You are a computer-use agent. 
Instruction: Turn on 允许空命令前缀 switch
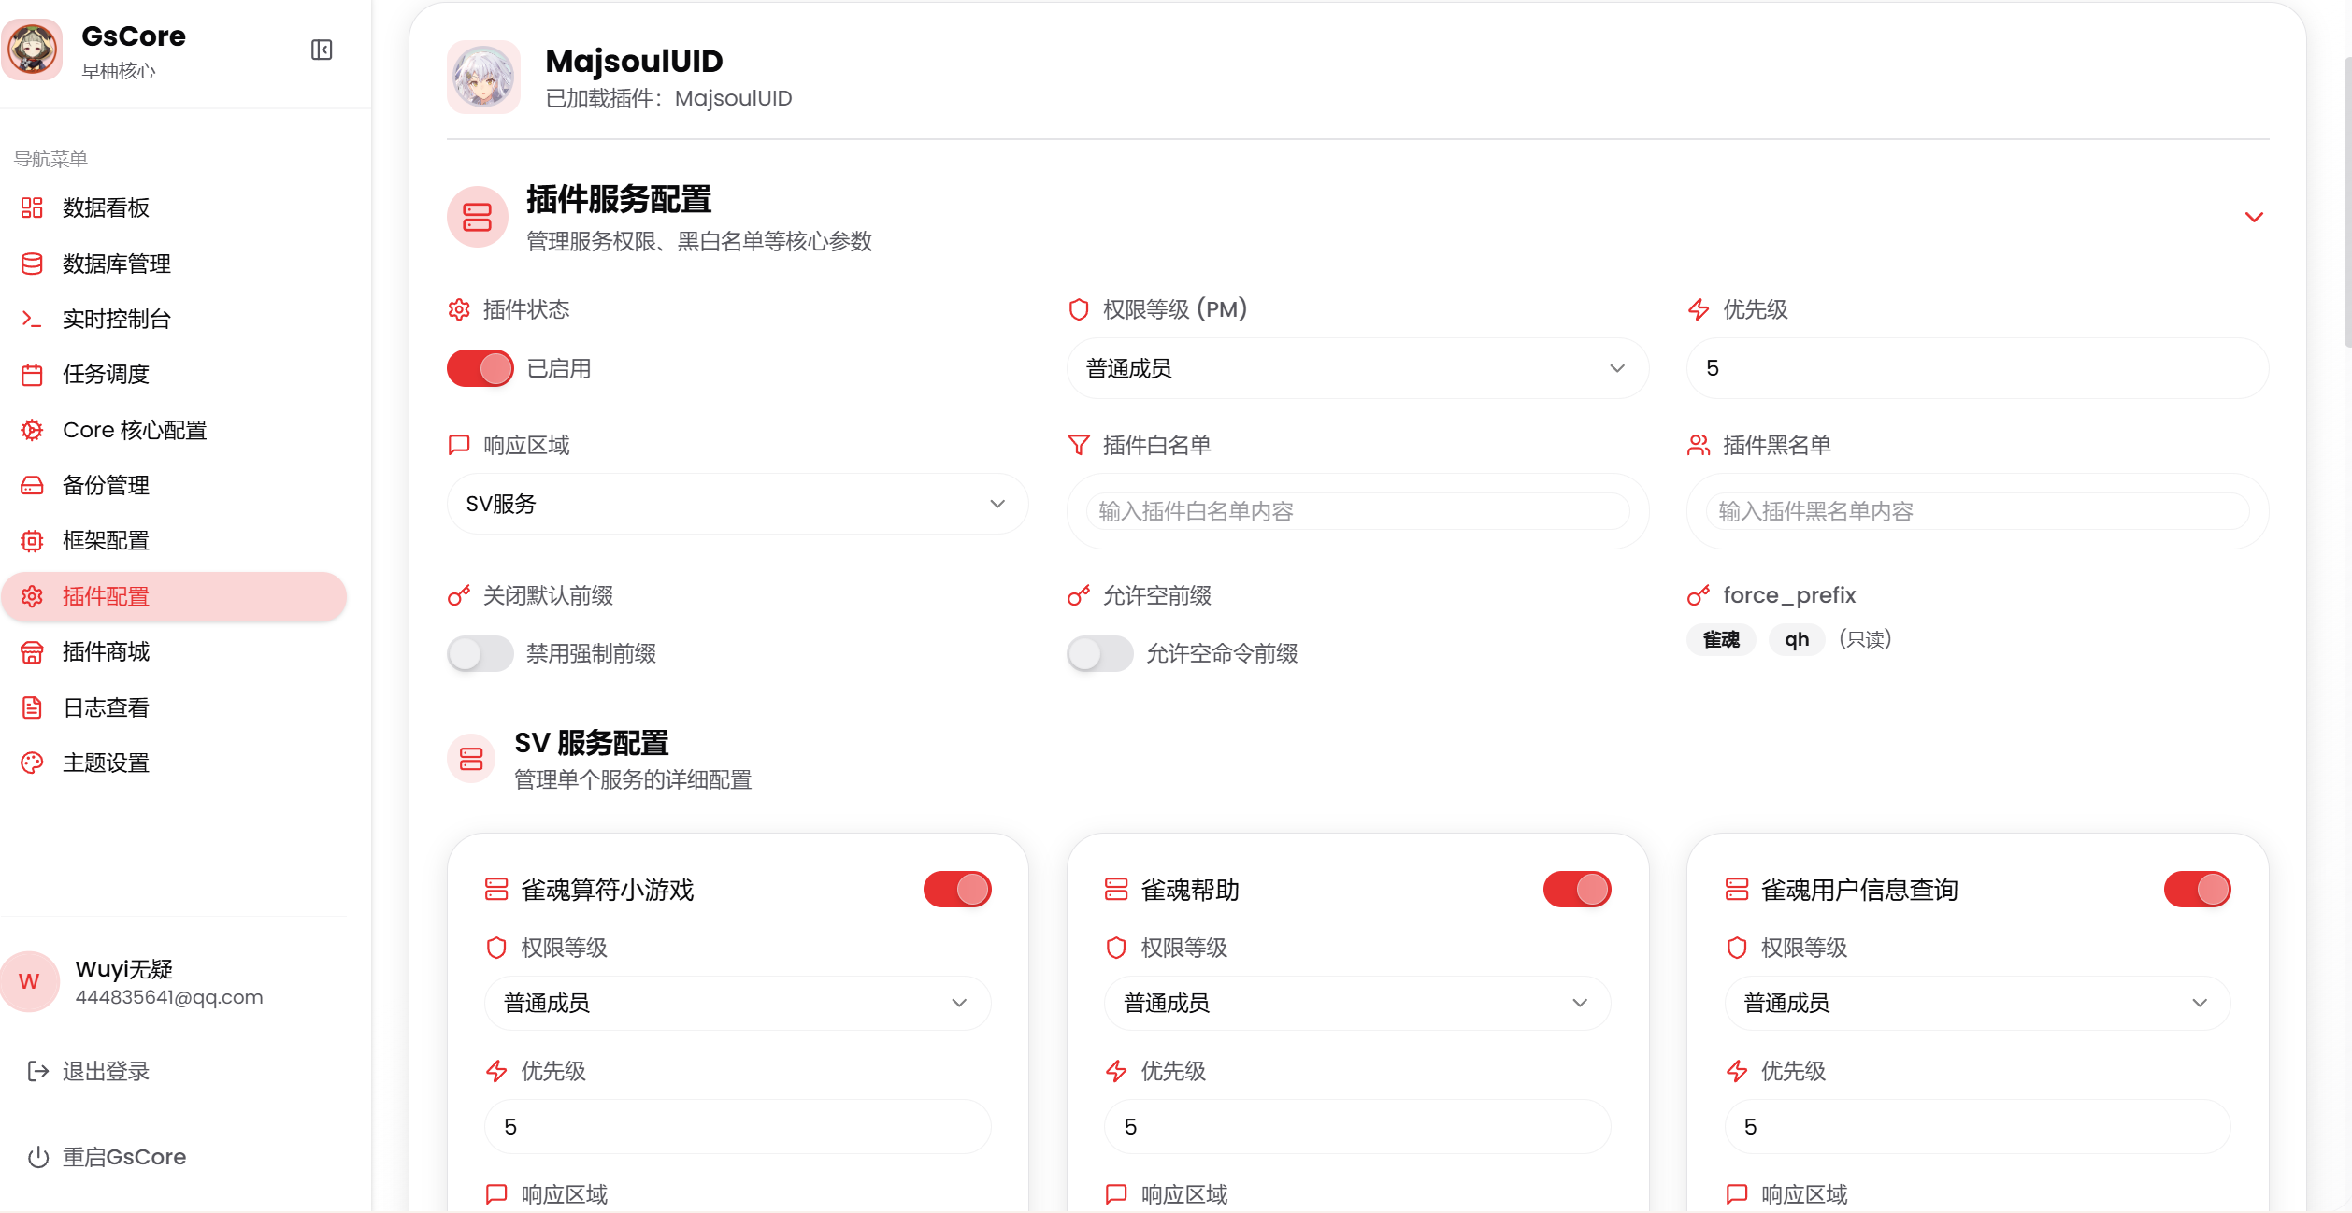pyautogui.click(x=1099, y=653)
